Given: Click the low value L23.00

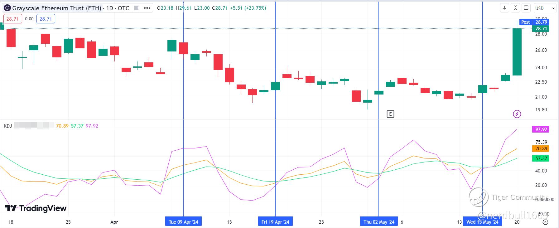Looking at the screenshot, I should click(202, 8).
